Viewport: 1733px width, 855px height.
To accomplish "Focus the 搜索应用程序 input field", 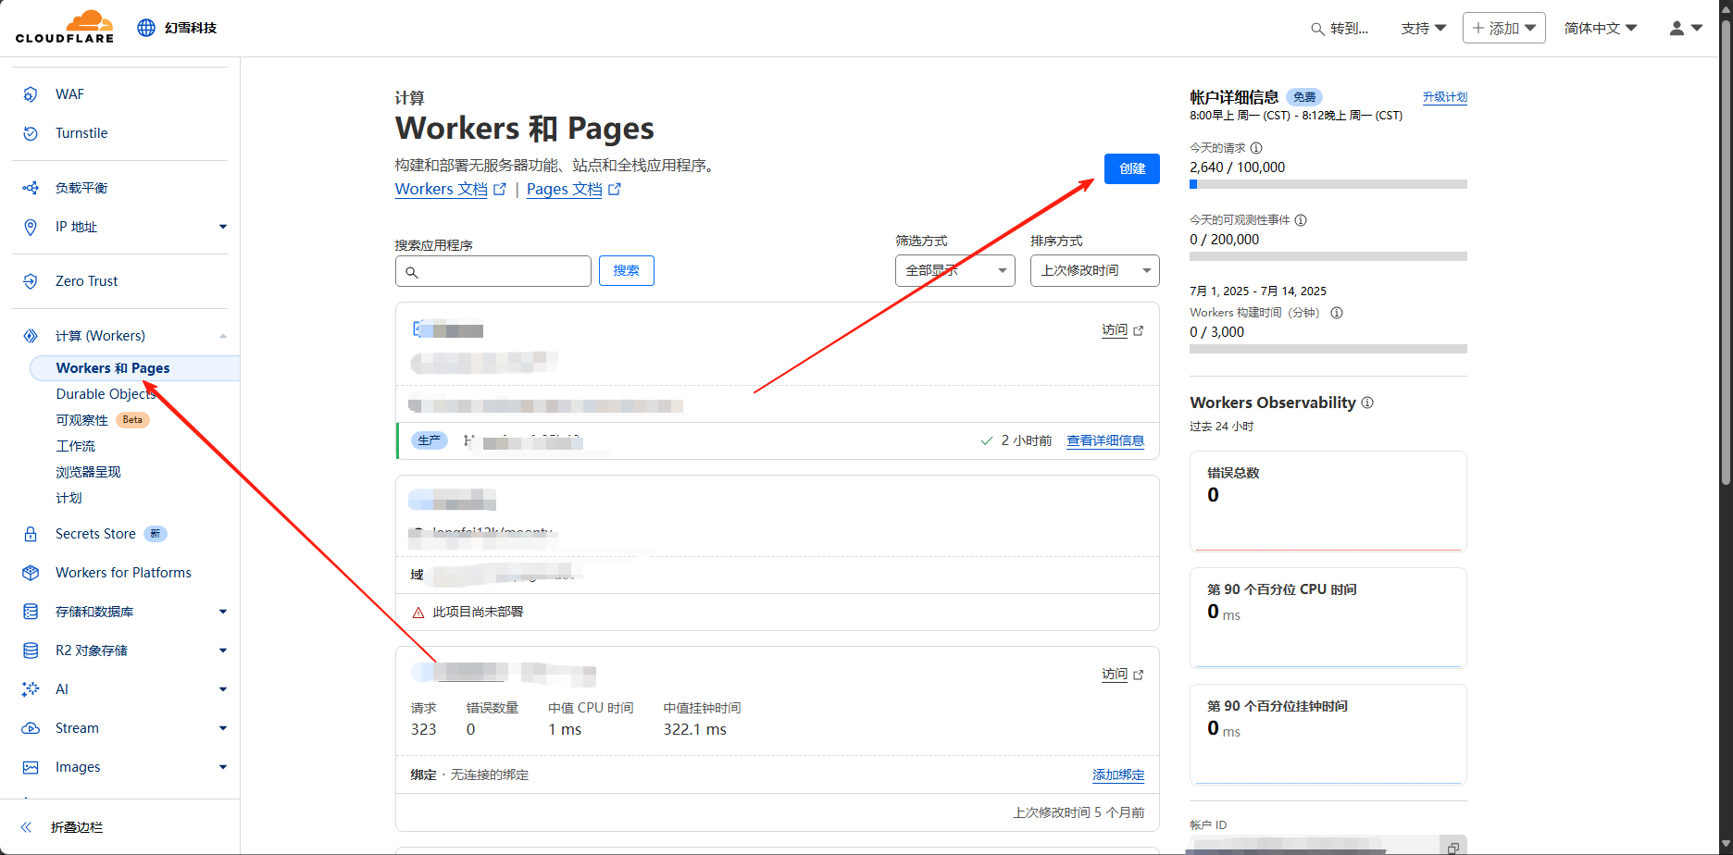I will (493, 271).
